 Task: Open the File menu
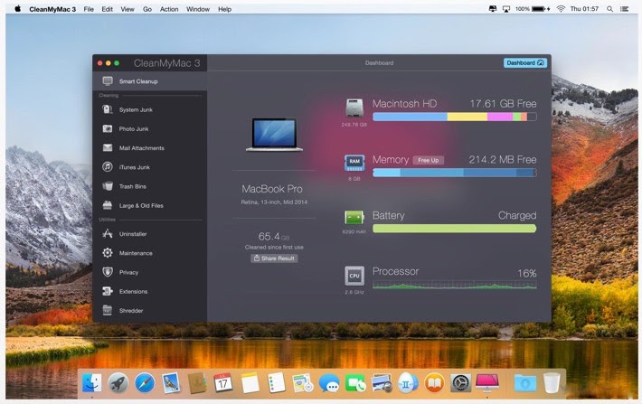pyautogui.click(x=89, y=9)
